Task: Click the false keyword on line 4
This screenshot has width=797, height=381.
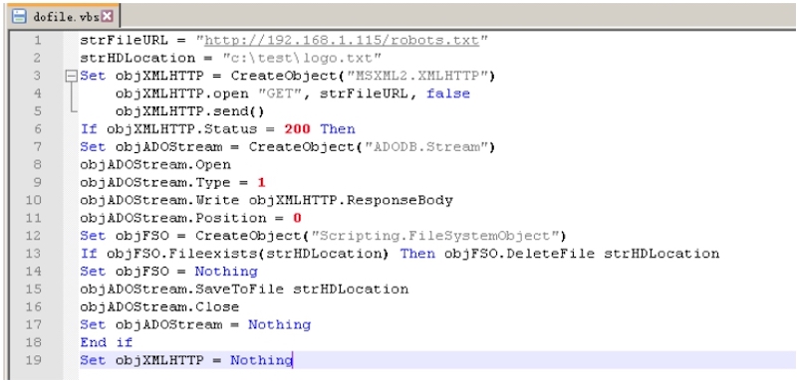Action: (448, 94)
